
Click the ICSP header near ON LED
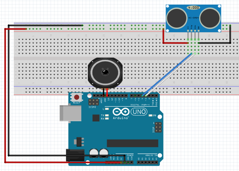pyautogui.click(x=158, y=127)
